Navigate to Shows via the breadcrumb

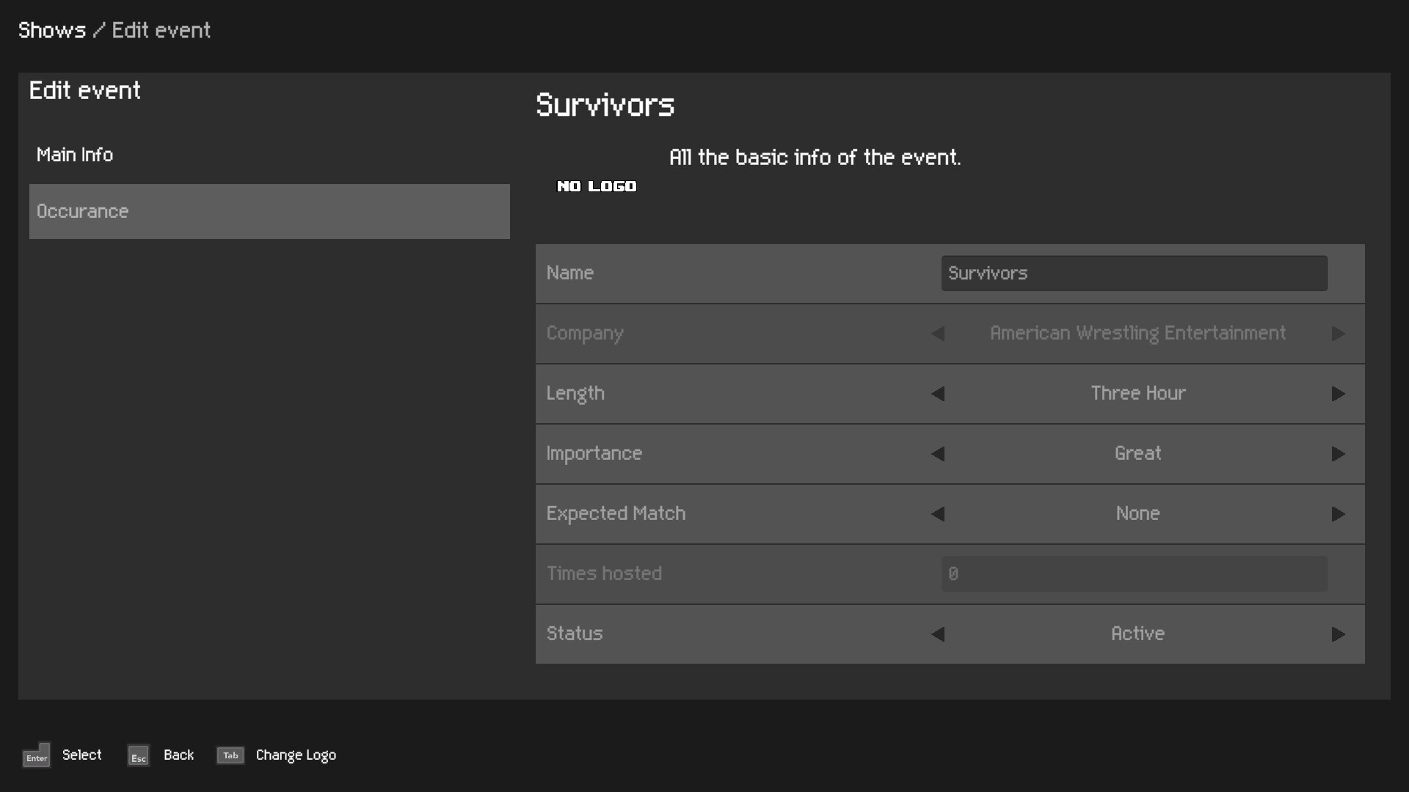[51, 30]
